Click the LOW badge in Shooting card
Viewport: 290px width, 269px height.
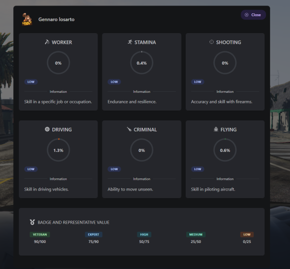pos(198,82)
